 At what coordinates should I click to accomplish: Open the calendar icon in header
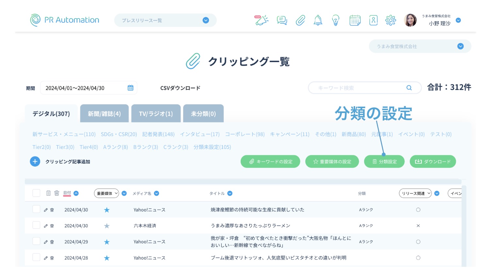355,20
